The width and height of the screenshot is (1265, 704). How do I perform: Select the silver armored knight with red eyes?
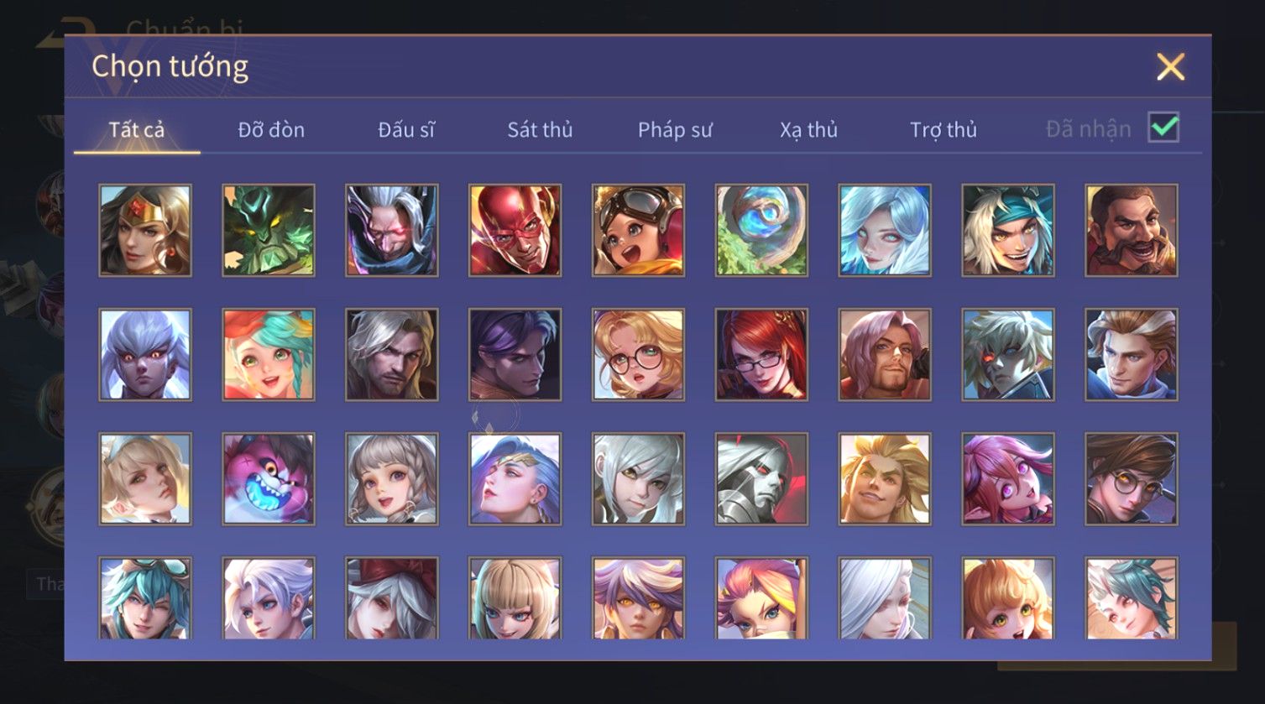coord(761,479)
